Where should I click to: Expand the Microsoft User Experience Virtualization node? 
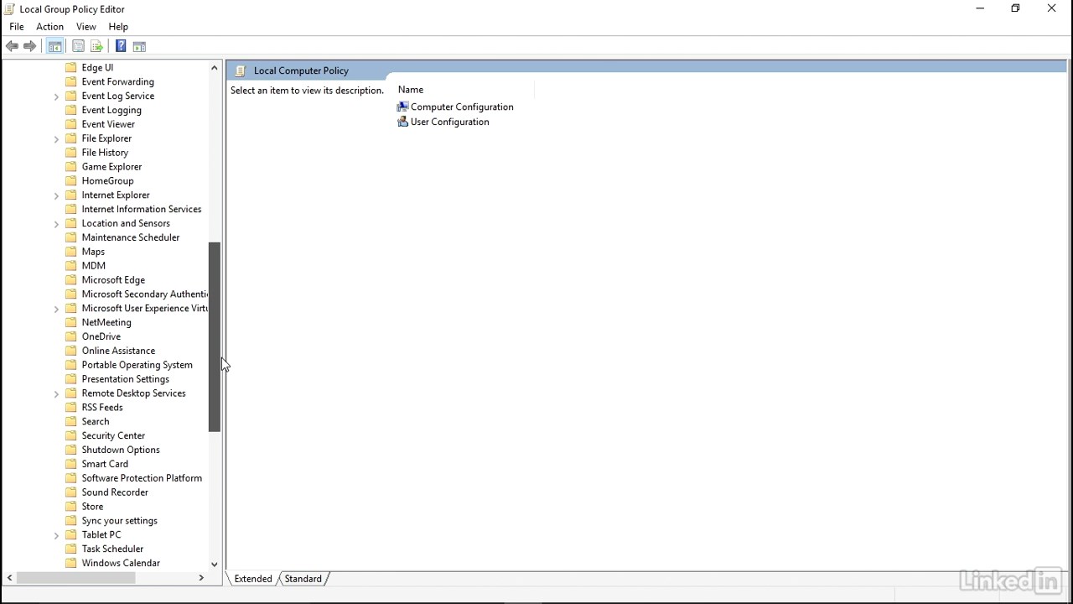(x=56, y=309)
